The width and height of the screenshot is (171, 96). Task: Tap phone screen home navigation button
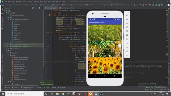[x=105, y=76]
